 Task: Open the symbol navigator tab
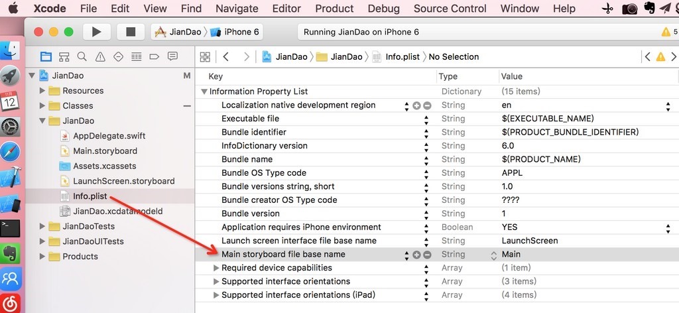(64, 56)
